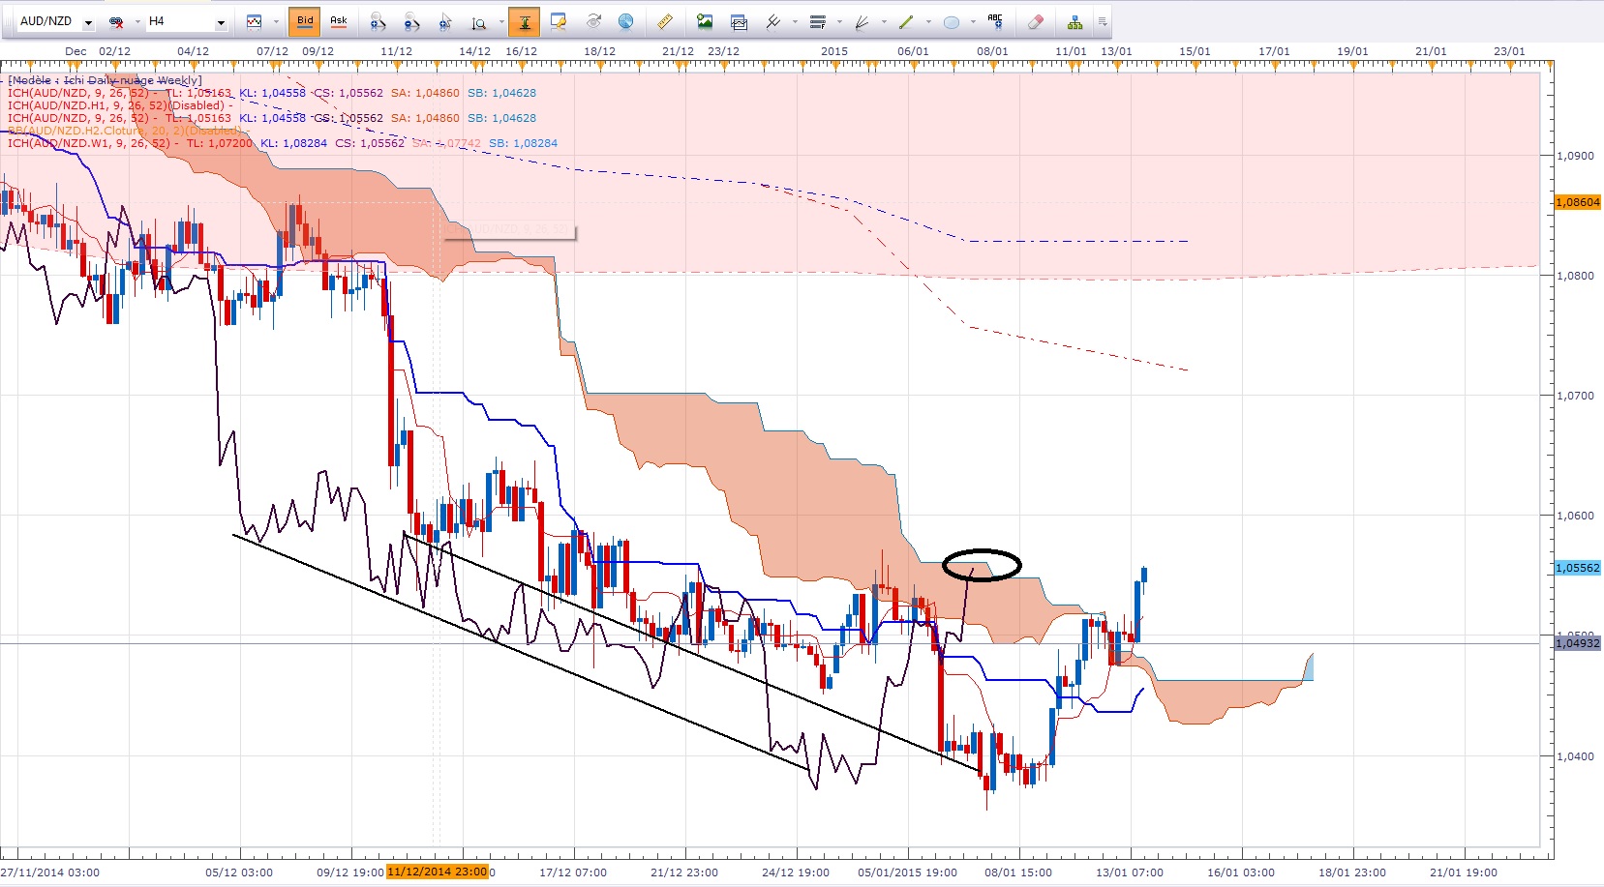Click the zoom out magnifier icon
Screen dimensions: 1604x887
click(x=411, y=21)
